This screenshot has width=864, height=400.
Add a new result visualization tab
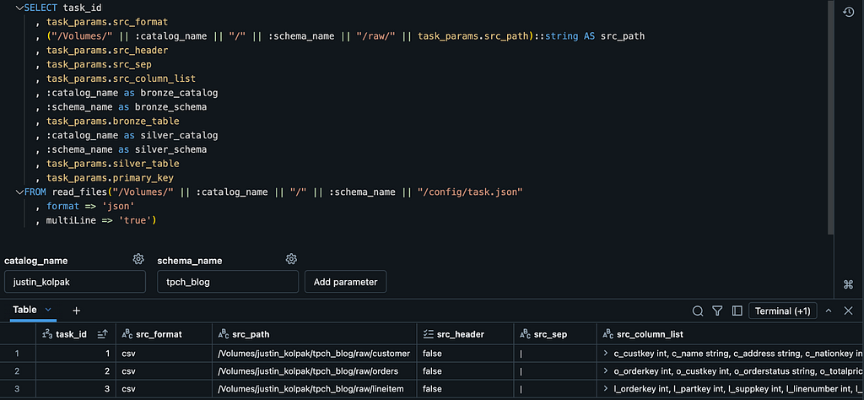[77, 311]
